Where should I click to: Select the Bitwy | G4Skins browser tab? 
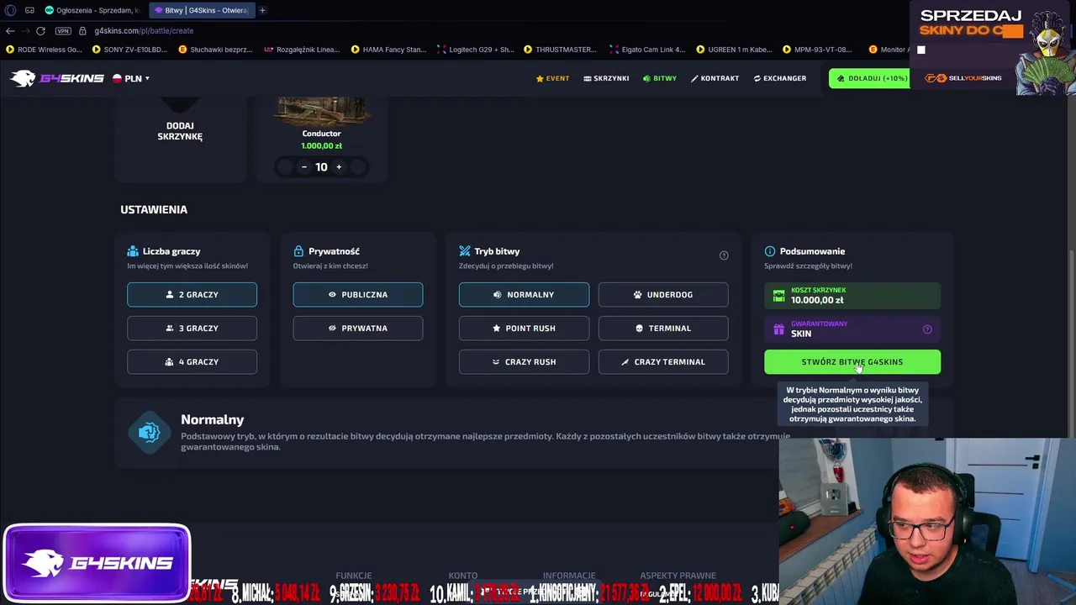(x=202, y=10)
